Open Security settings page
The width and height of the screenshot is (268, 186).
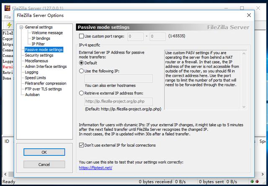(x=39, y=55)
